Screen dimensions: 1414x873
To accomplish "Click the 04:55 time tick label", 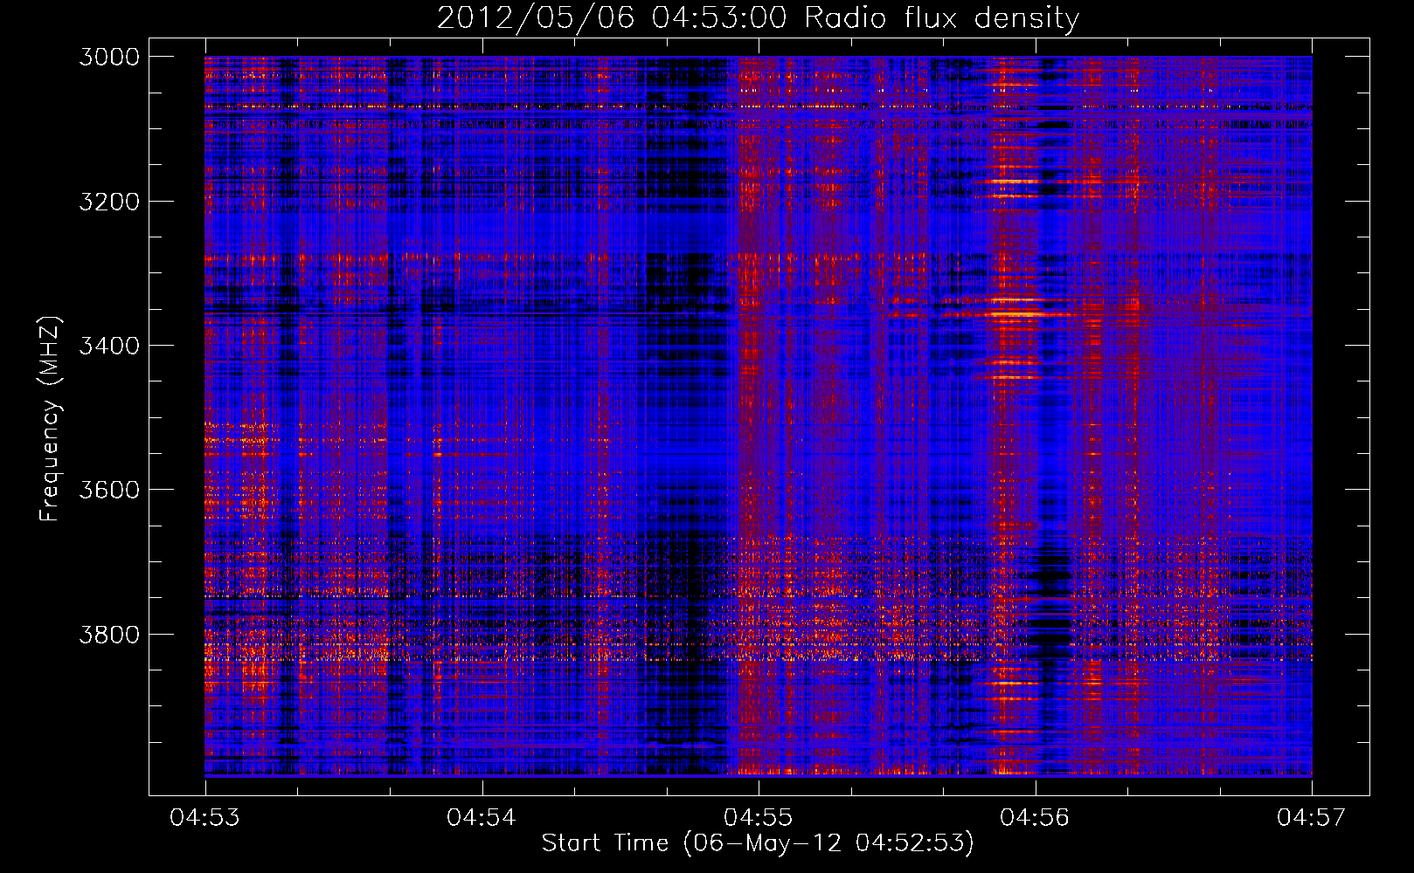I will 759,817.
